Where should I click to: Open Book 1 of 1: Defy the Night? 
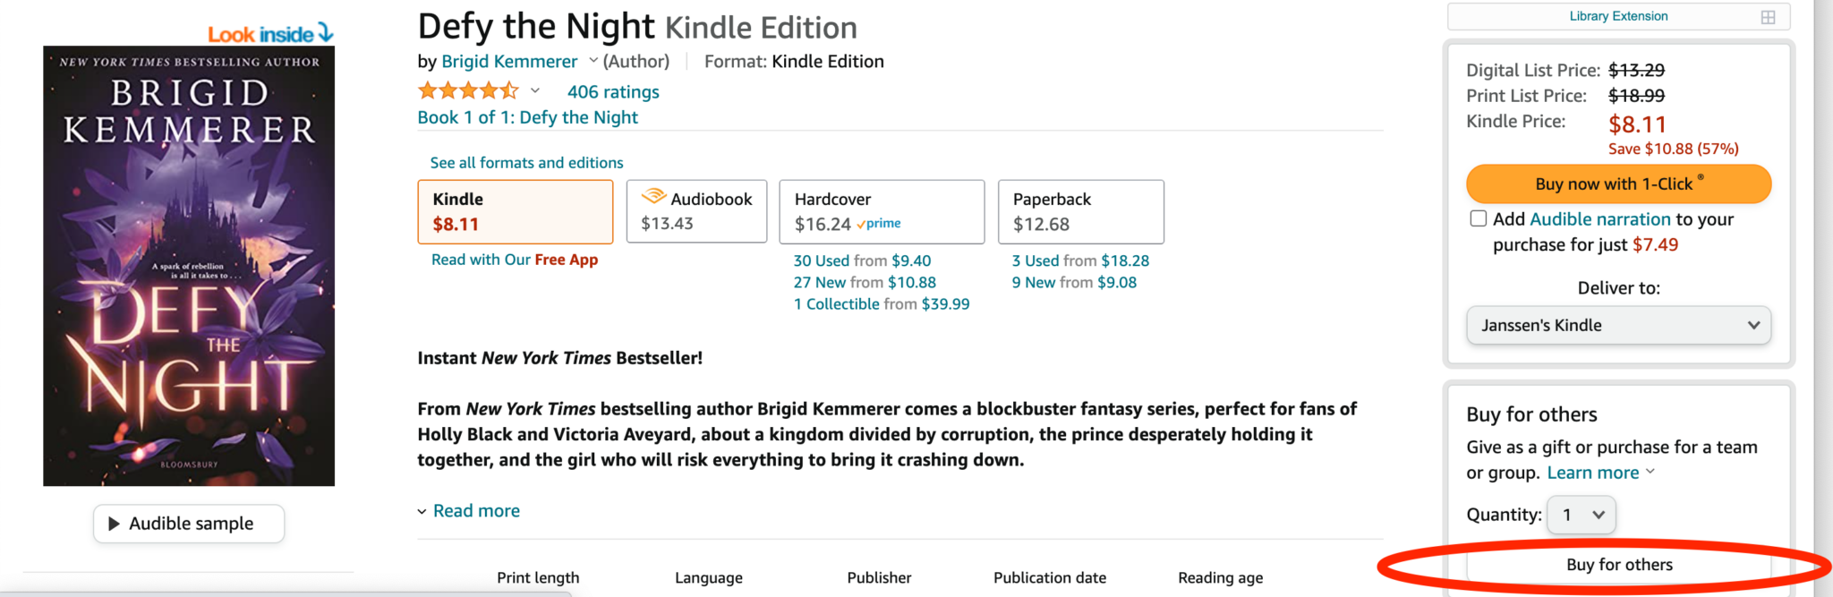click(x=527, y=117)
